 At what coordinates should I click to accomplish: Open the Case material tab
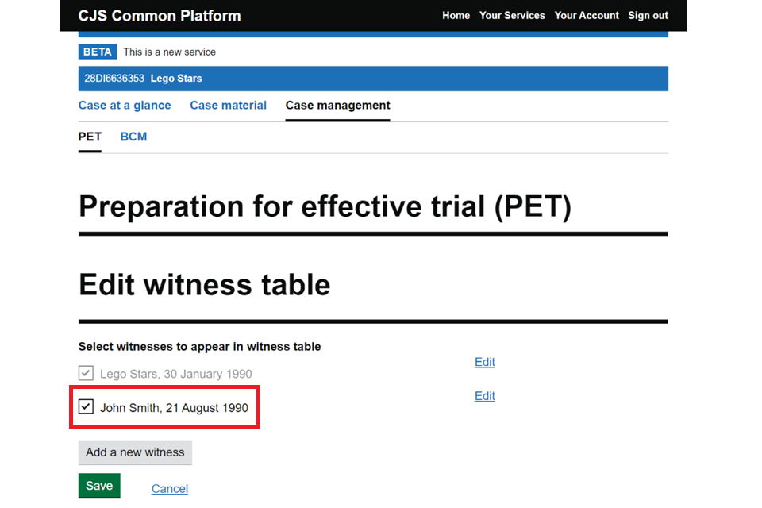[x=228, y=106]
